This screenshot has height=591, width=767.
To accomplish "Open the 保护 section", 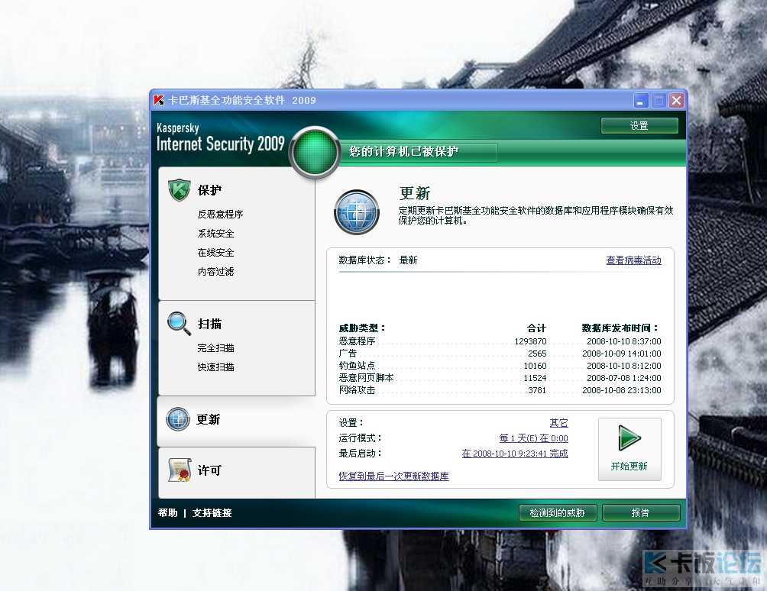I will click(209, 190).
